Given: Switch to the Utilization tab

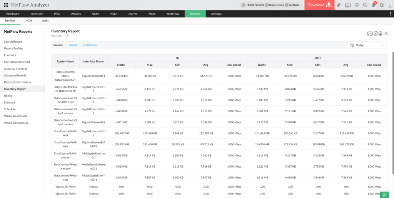Looking at the screenshot, I should [90, 45].
